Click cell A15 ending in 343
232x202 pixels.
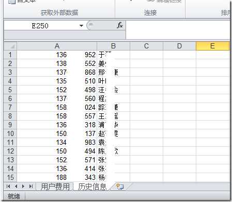point(57,177)
